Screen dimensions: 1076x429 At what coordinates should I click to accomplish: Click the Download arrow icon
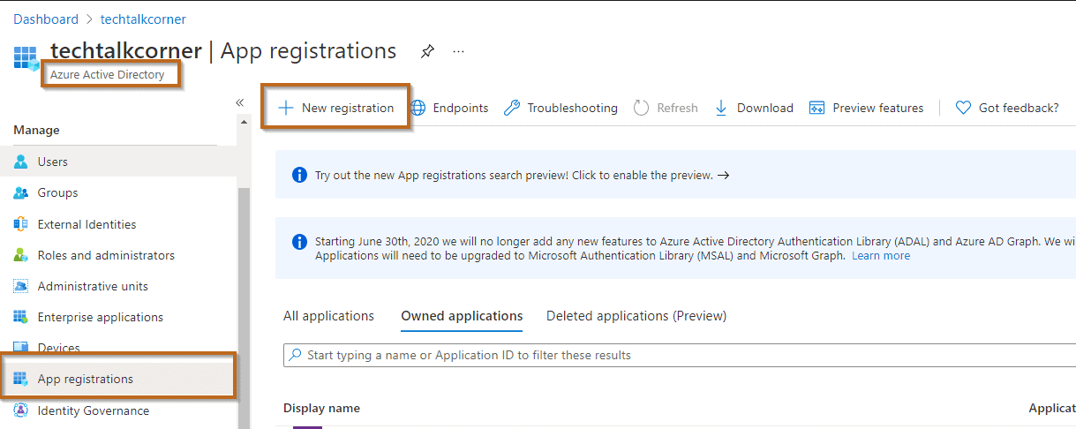tap(721, 108)
